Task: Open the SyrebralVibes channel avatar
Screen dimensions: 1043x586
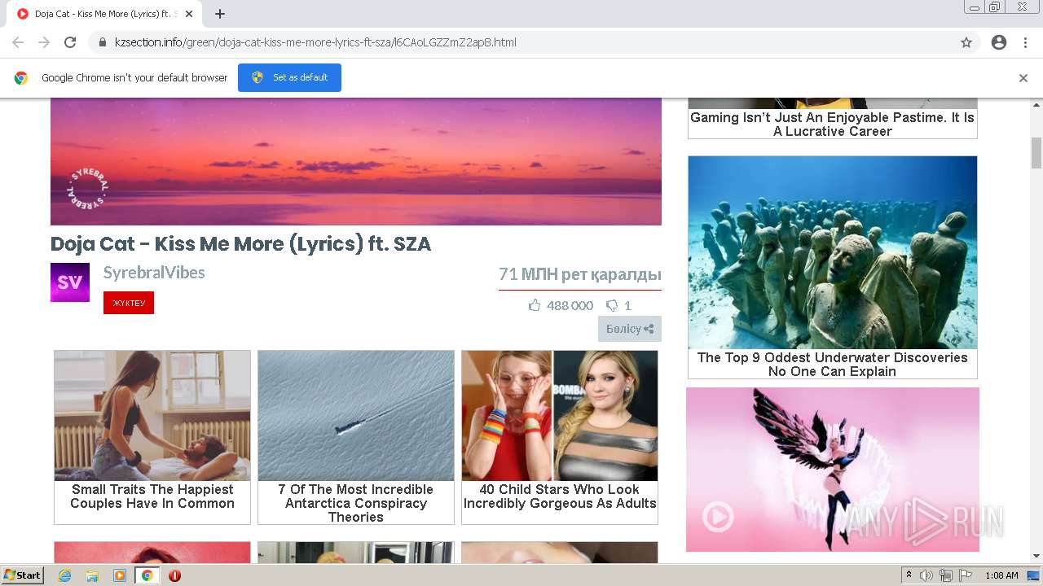Action: [70, 282]
